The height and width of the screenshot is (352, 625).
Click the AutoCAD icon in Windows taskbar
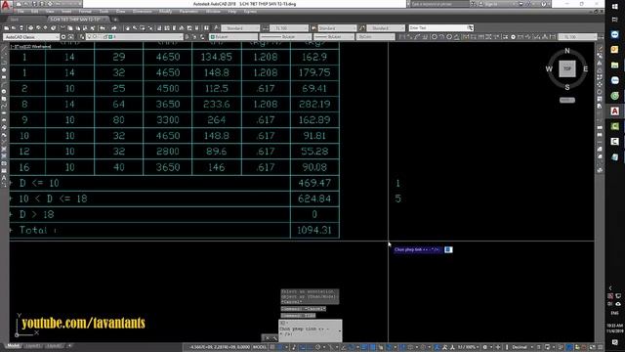click(x=614, y=110)
